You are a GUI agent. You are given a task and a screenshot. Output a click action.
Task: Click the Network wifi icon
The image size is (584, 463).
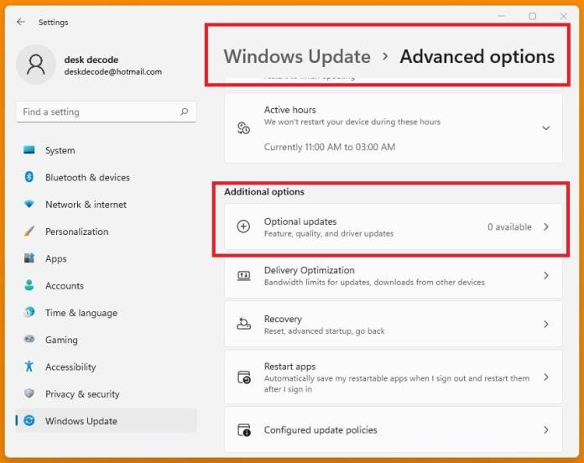pos(29,204)
